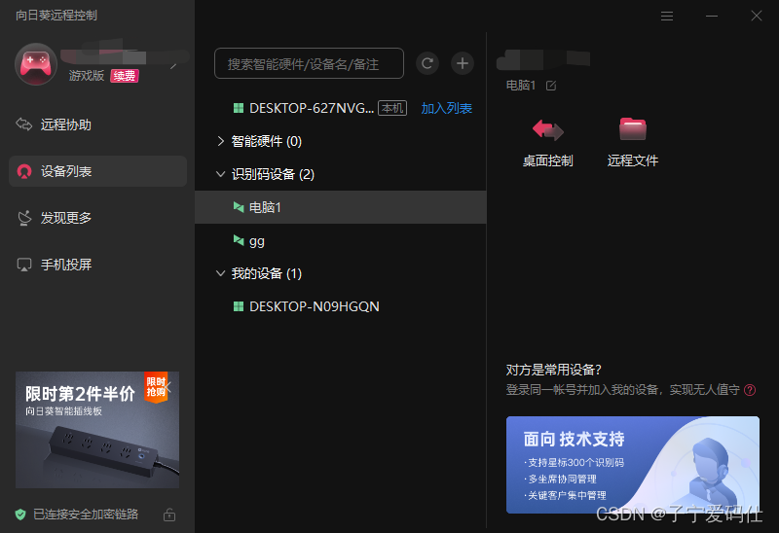Click the game controller avatar icon

point(36,64)
